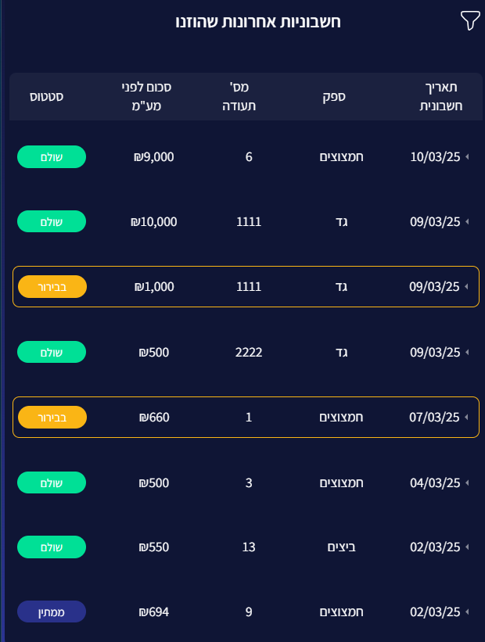Expand the 04/03/25 invoice row arrow

(468, 483)
